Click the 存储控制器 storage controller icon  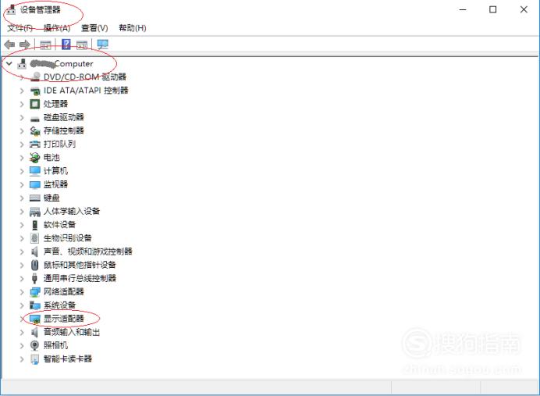35,130
